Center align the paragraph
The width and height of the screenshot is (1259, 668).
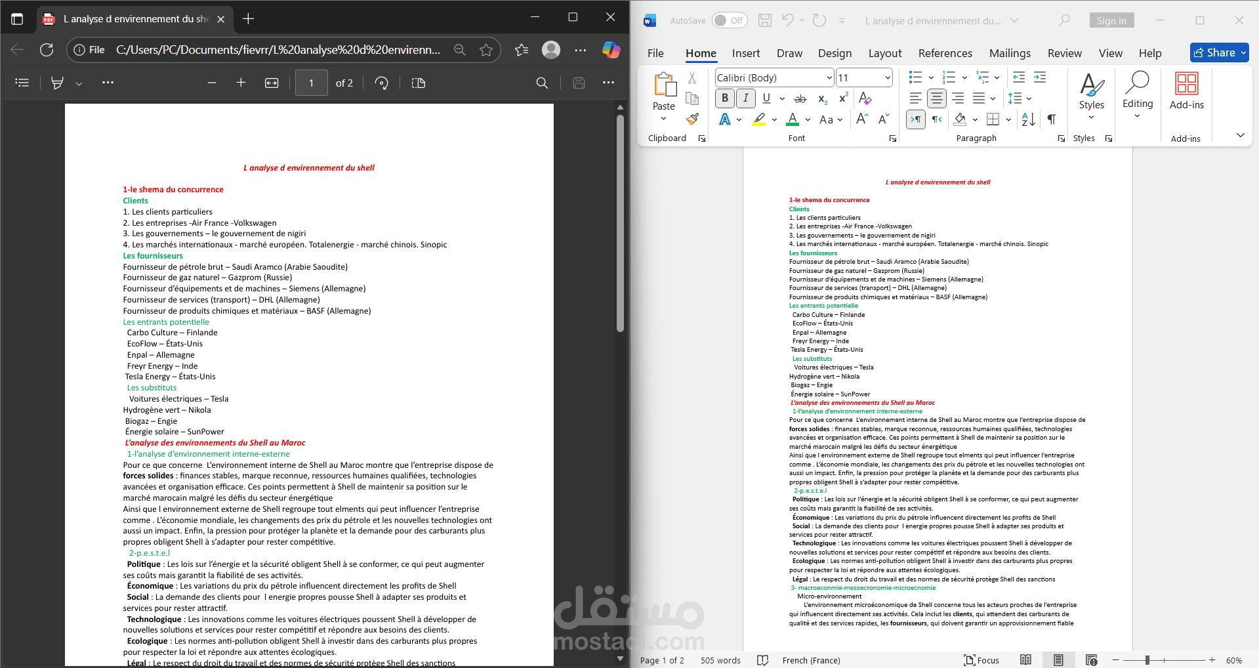pyautogui.click(x=937, y=98)
